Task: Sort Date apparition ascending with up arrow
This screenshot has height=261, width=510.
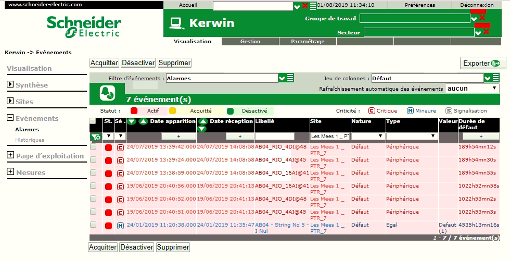Action: tap(143, 121)
